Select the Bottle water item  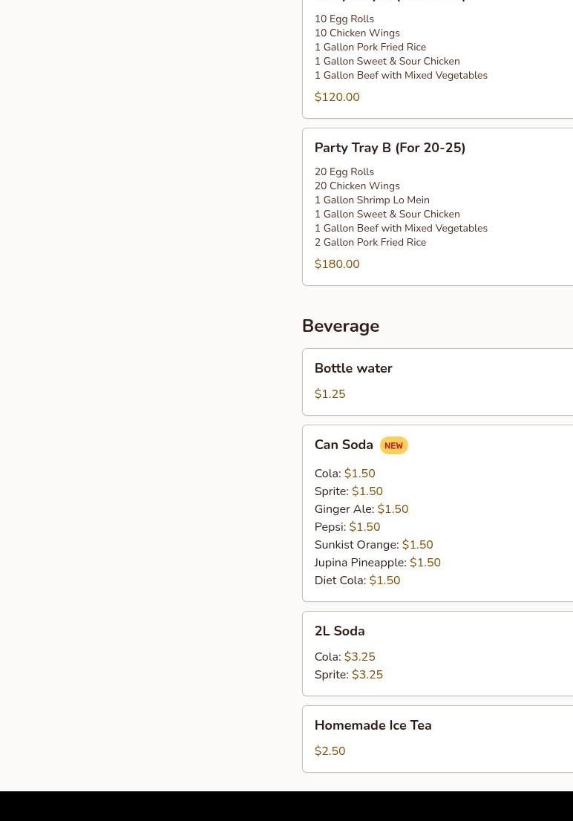(353, 368)
